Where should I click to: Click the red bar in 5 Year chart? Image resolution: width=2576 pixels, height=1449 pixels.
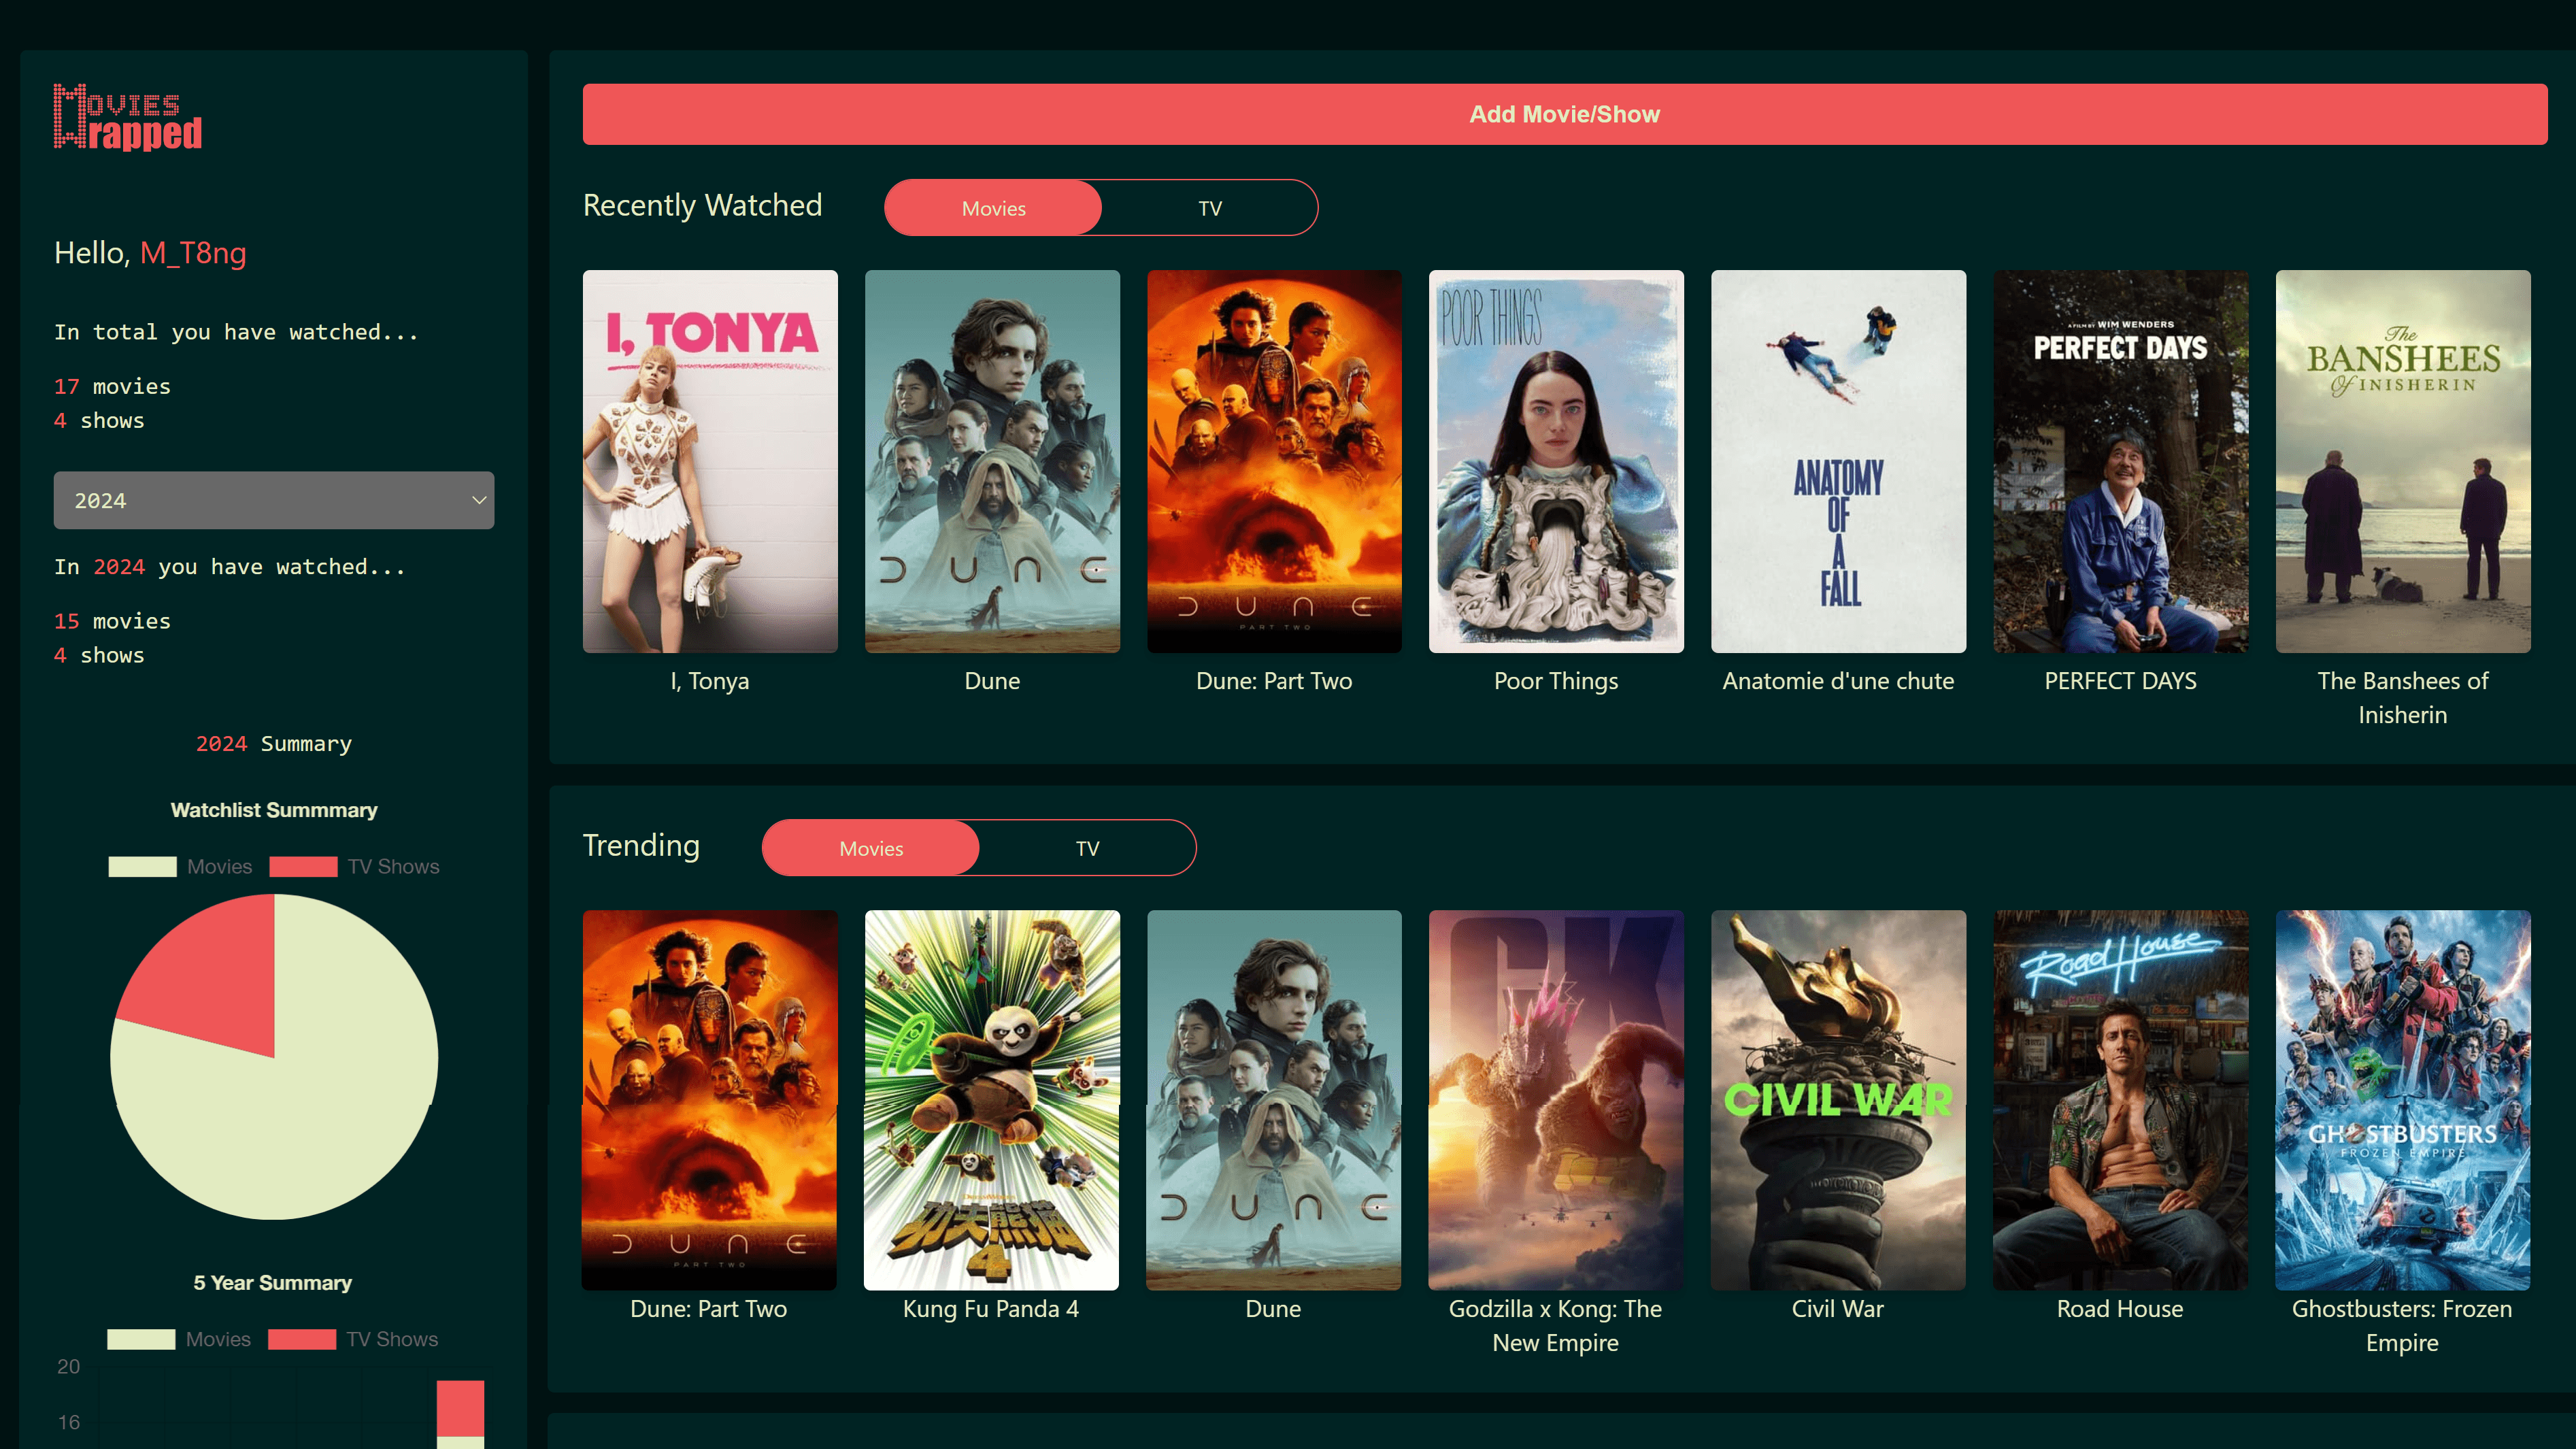(460, 1408)
